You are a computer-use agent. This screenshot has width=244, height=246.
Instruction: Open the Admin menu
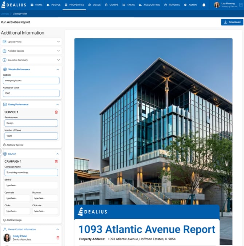pos(190,5)
